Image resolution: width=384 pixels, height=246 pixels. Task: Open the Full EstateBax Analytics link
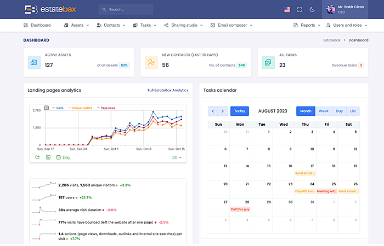click(x=168, y=90)
